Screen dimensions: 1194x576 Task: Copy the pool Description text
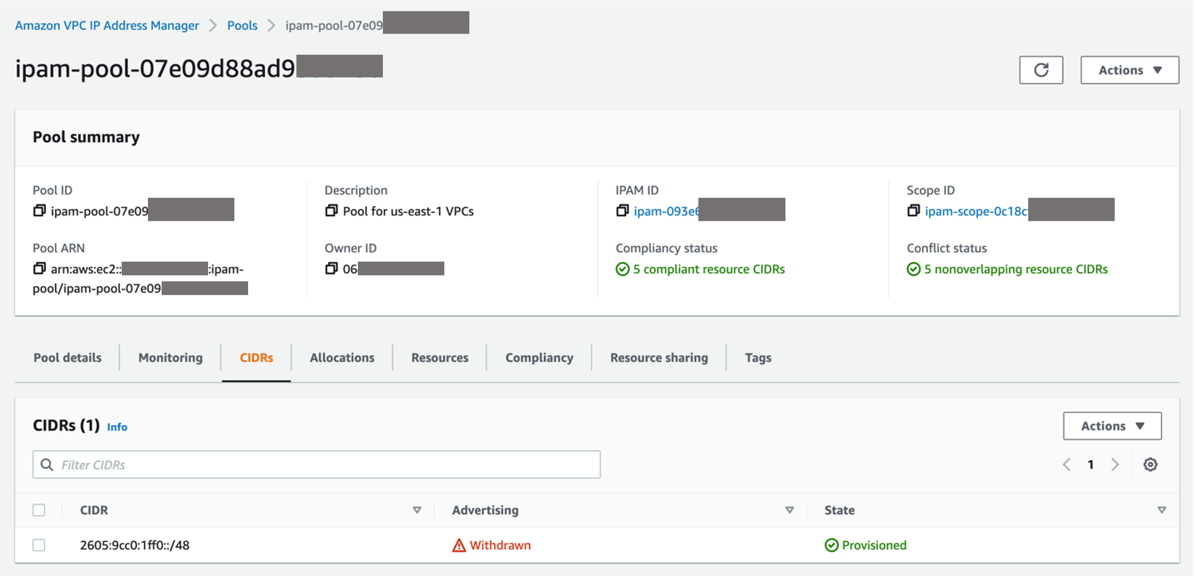[331, 210]
